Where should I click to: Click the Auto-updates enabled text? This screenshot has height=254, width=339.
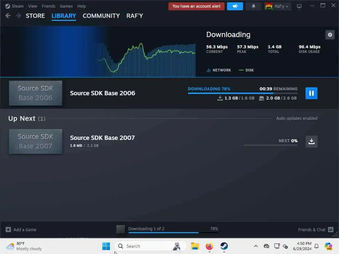(297, 118)
